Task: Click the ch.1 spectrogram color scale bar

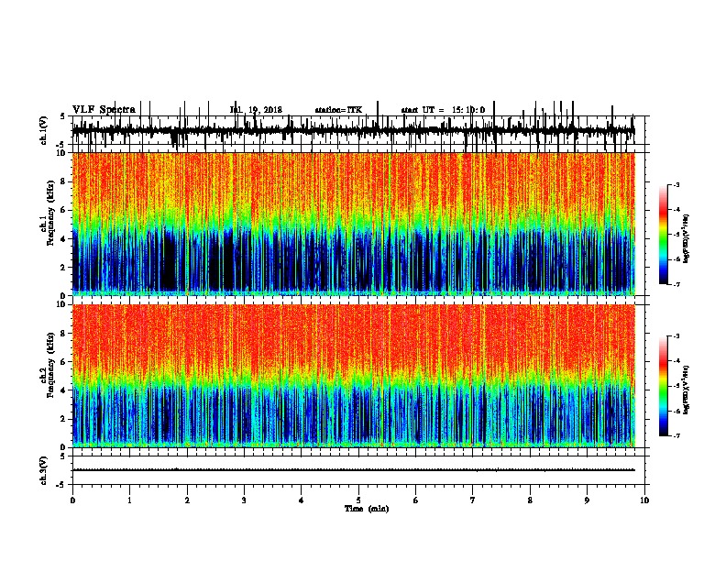Action: point(664,235)
